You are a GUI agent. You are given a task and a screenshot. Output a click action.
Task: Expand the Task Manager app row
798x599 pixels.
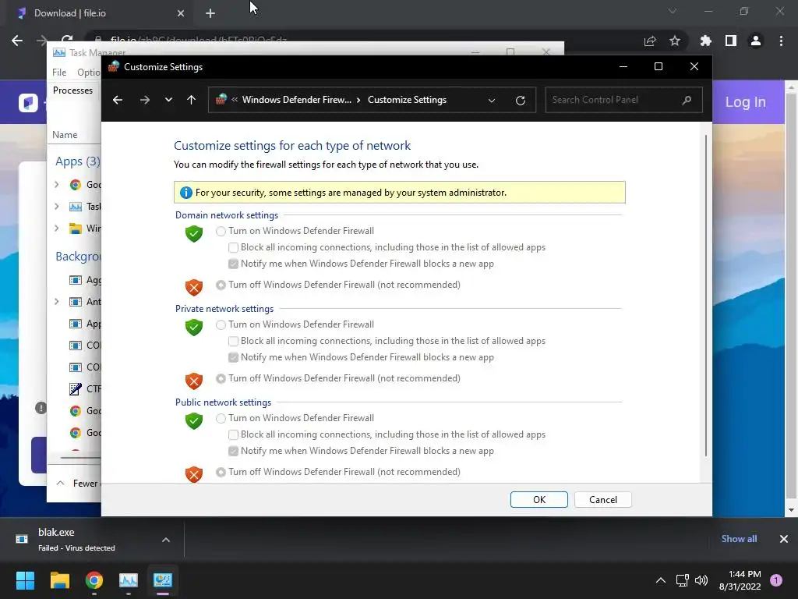click(x=56, y=206)
